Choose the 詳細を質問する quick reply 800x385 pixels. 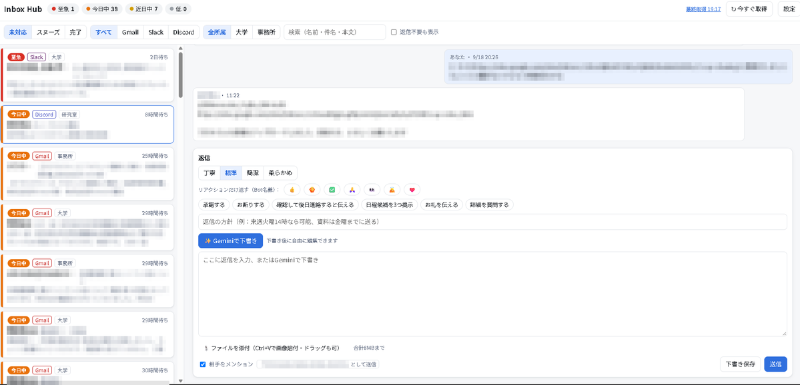(489, 204)
